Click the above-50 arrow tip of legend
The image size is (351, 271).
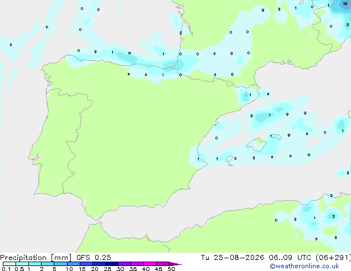click(x=175, y=264)
